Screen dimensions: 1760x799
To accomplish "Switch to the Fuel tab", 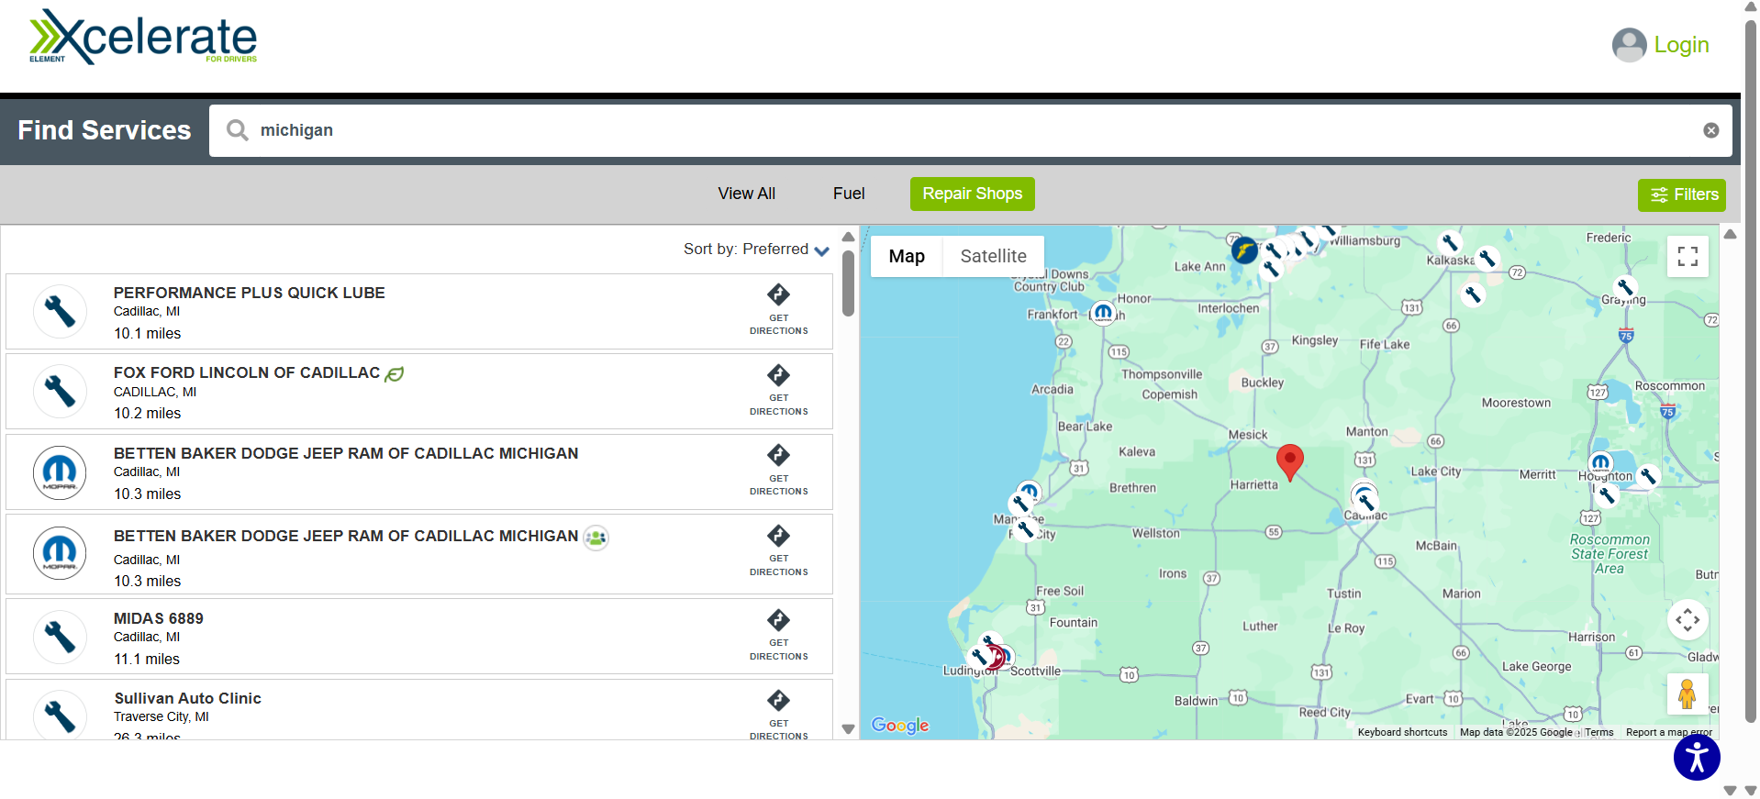I will pos(849,194).
